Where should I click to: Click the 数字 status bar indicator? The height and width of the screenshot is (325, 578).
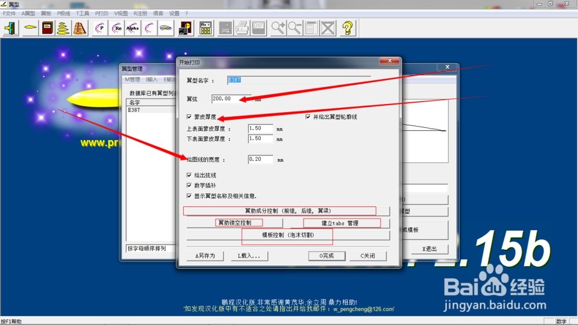tap(561, 322)
